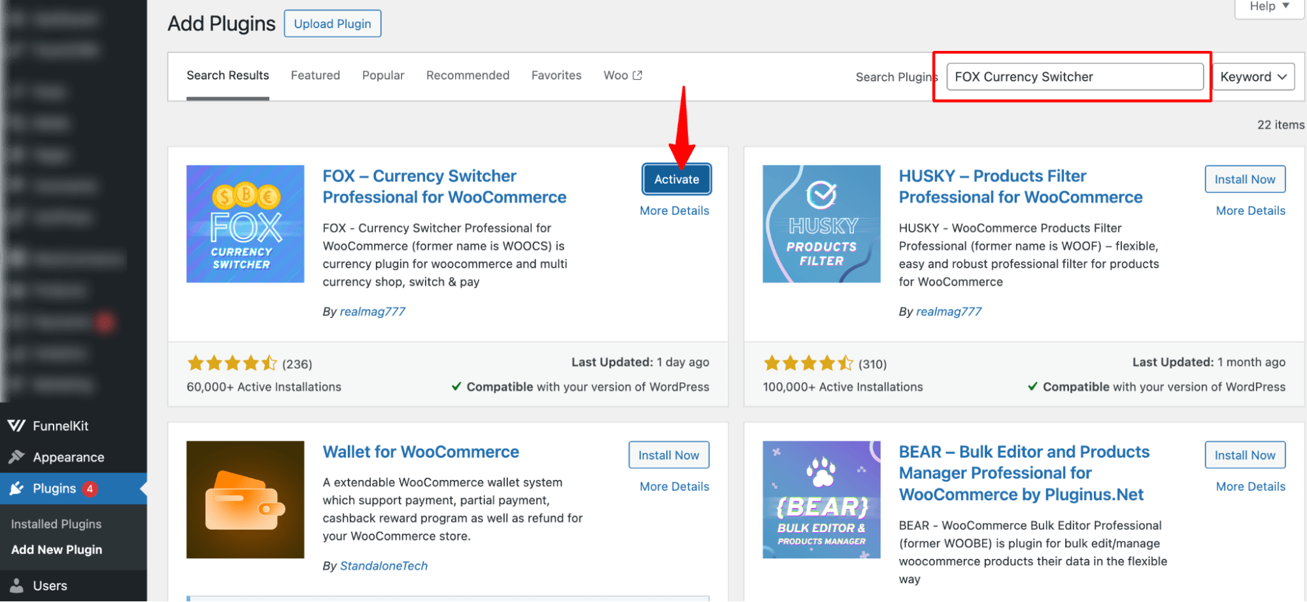Viewport: 1307px width, 602px height.
Task: Open HUSKY Products Filter plugin thumbnail
Action: (x=821, y=224)
